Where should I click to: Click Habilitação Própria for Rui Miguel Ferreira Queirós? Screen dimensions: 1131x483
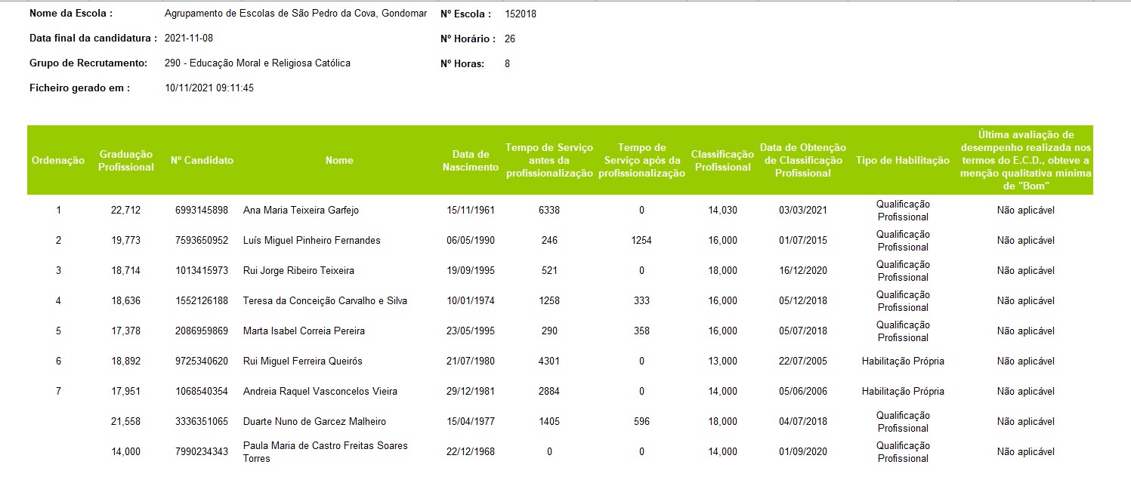click(x=902, y=361)
